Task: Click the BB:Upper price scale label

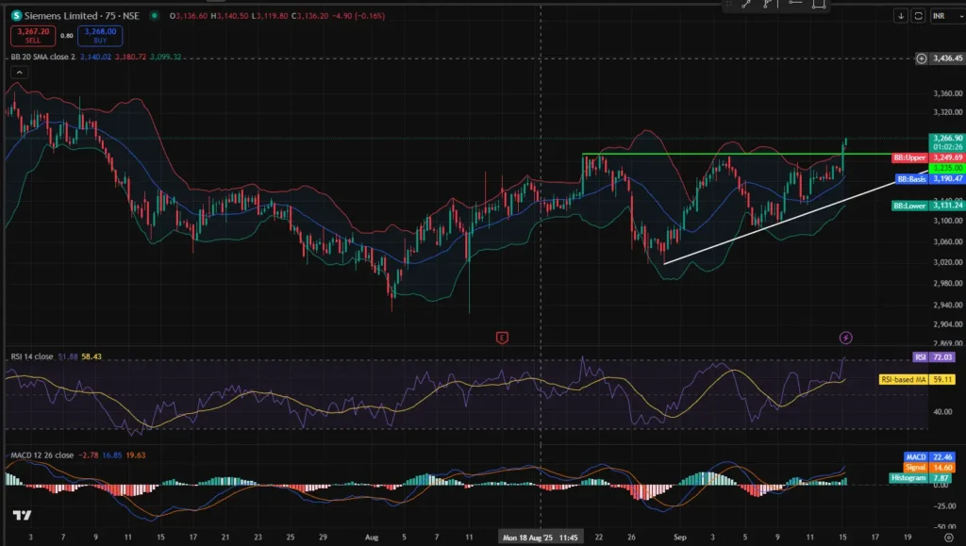Action: (x=909, y=157)
